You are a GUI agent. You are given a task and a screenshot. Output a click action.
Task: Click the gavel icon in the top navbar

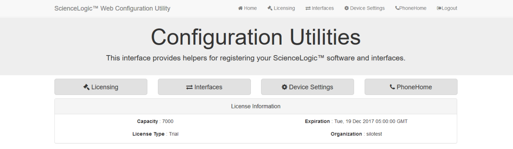click(270, 8)
